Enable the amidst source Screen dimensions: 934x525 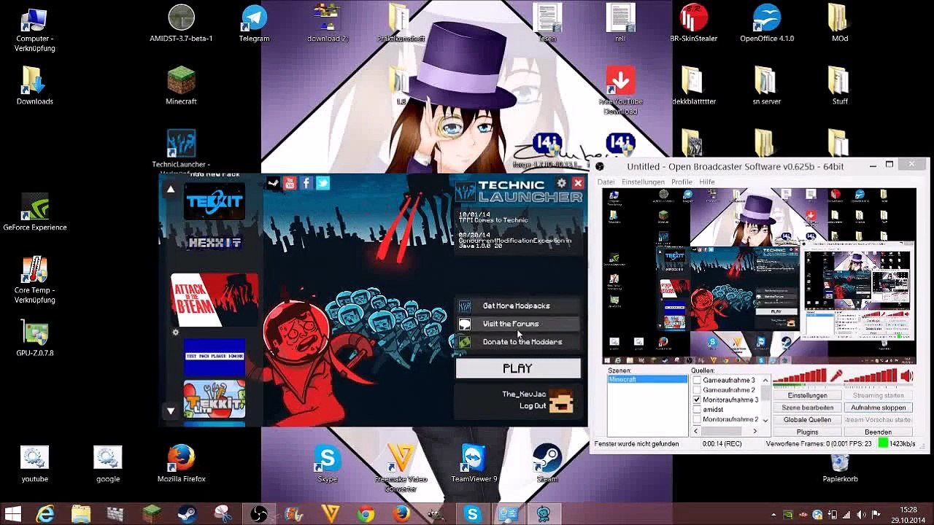coord(697,410)
